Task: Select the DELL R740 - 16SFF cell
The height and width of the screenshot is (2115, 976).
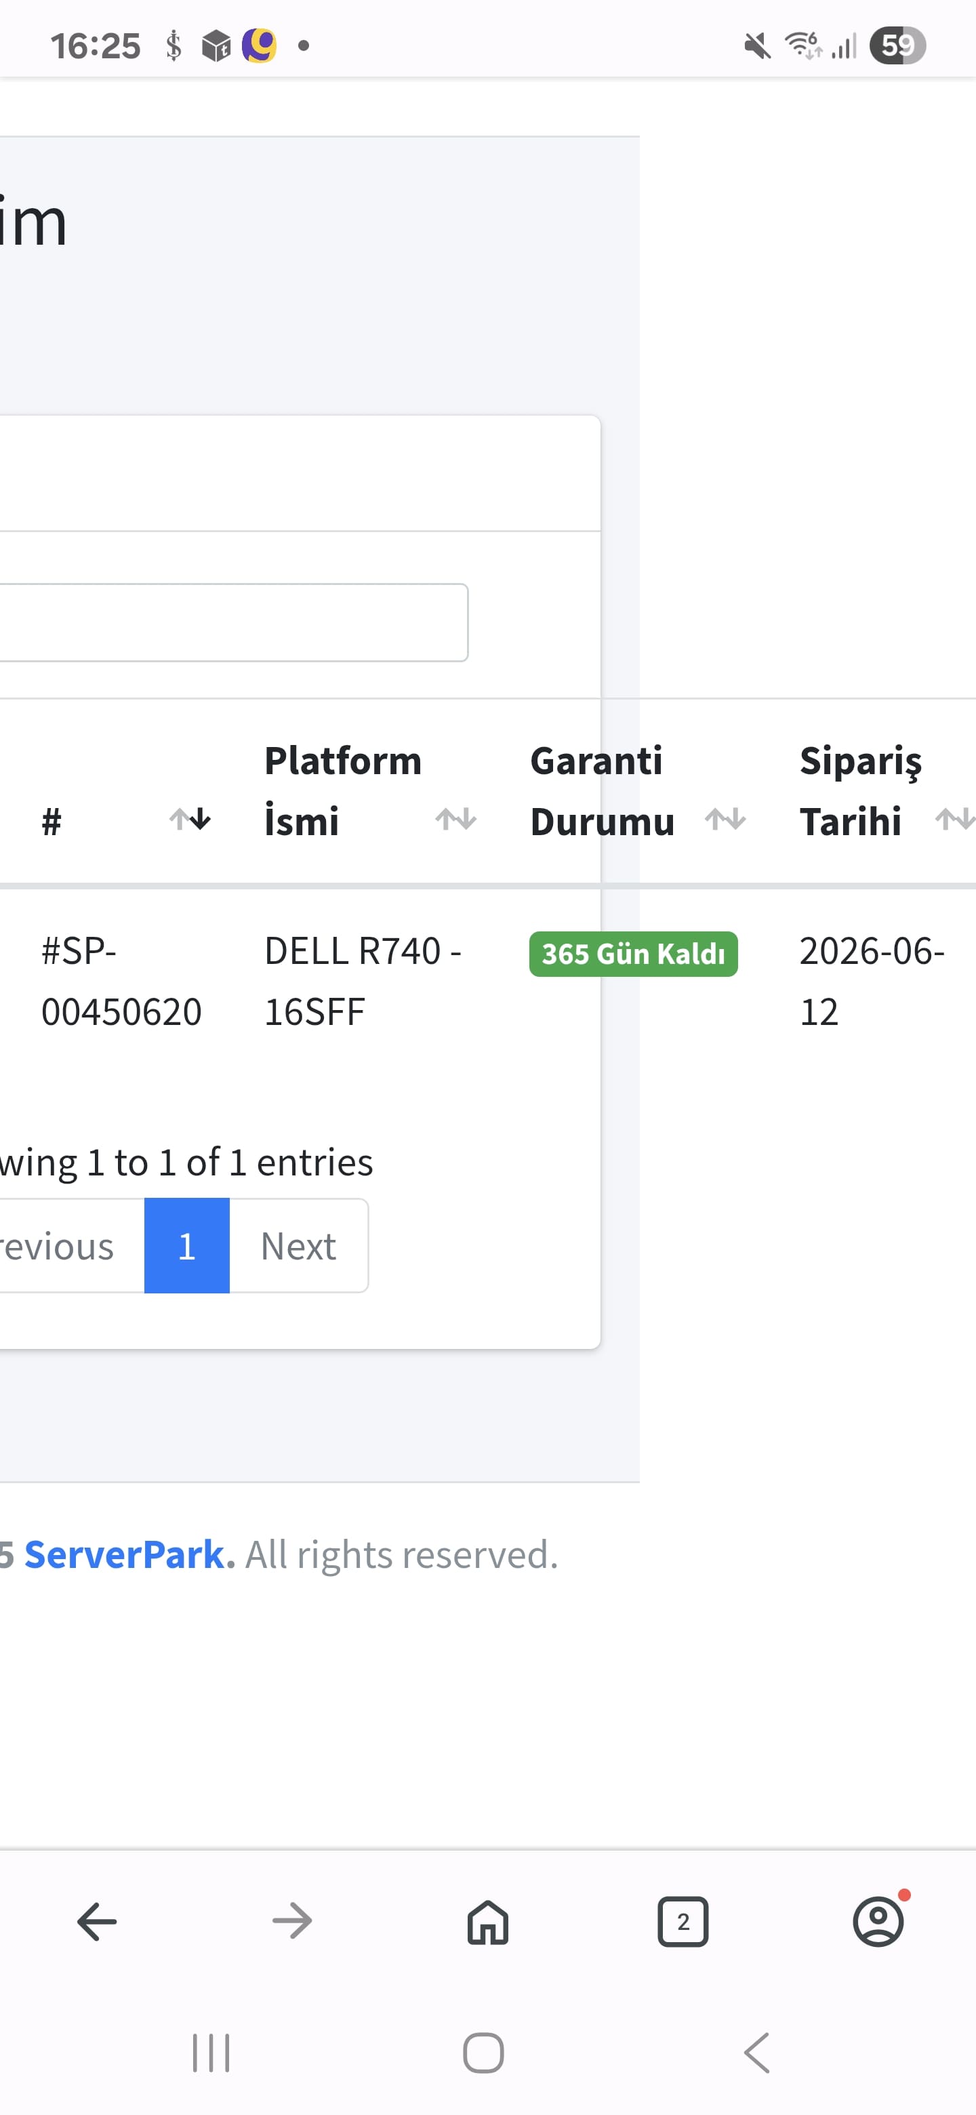Action: click(x=363, y=981)
